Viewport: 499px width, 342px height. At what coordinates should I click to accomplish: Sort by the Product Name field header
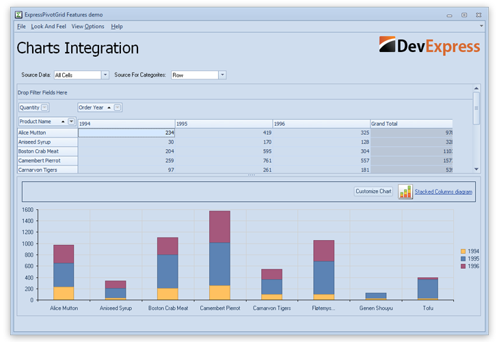[47, 121]
